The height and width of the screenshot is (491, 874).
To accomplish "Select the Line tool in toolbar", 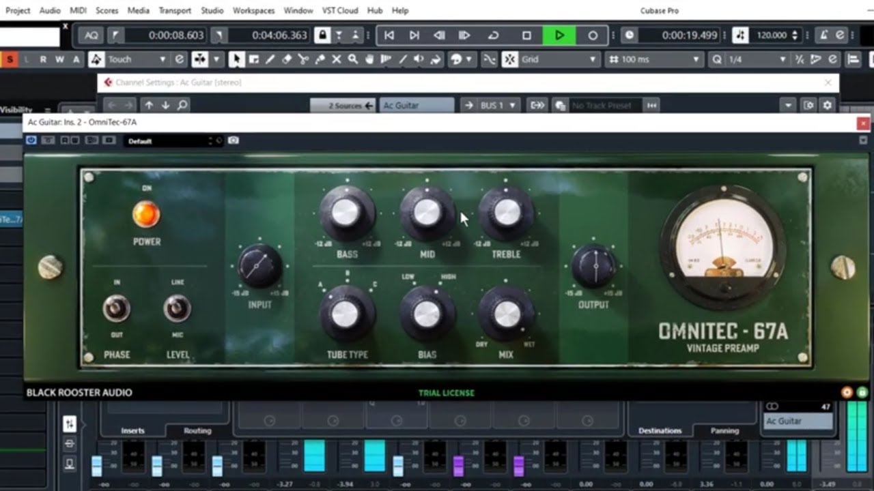I will point(402,59).
